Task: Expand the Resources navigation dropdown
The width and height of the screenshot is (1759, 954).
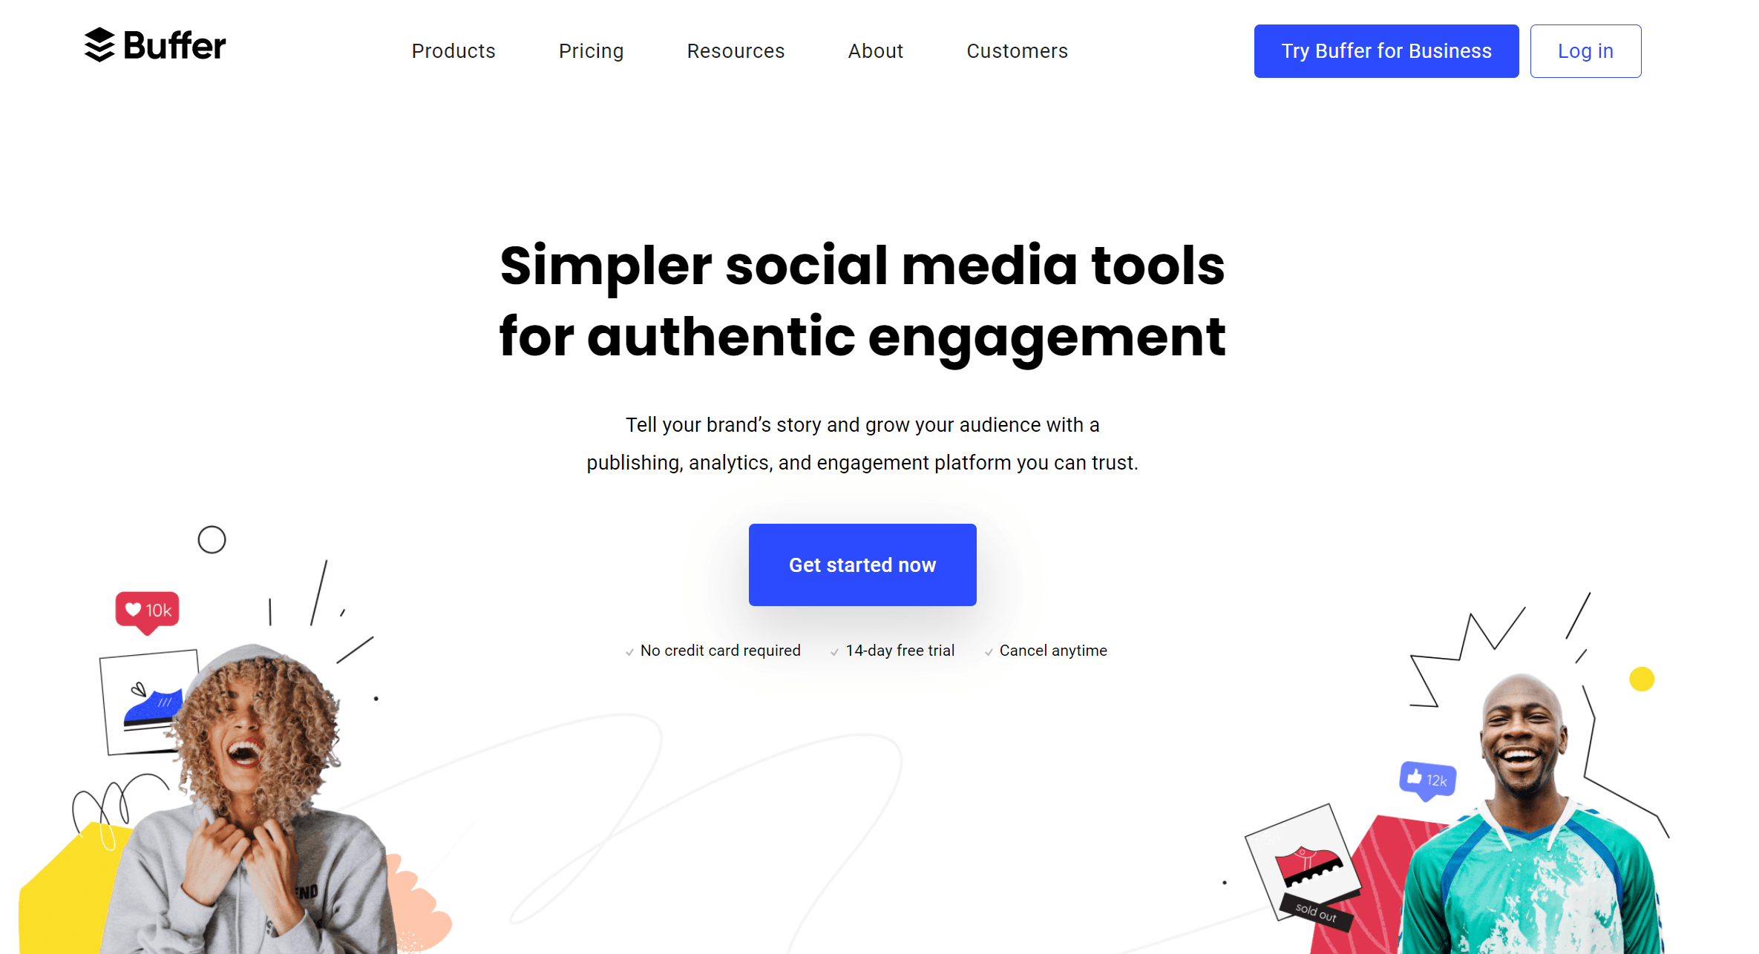Action: [734, 50]
